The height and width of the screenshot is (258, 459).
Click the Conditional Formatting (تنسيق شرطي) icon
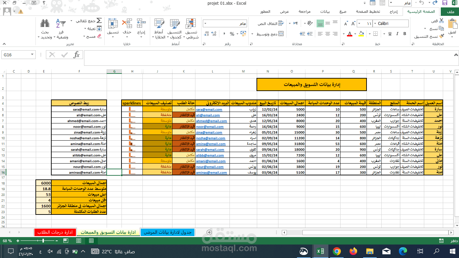click(191, 24)
